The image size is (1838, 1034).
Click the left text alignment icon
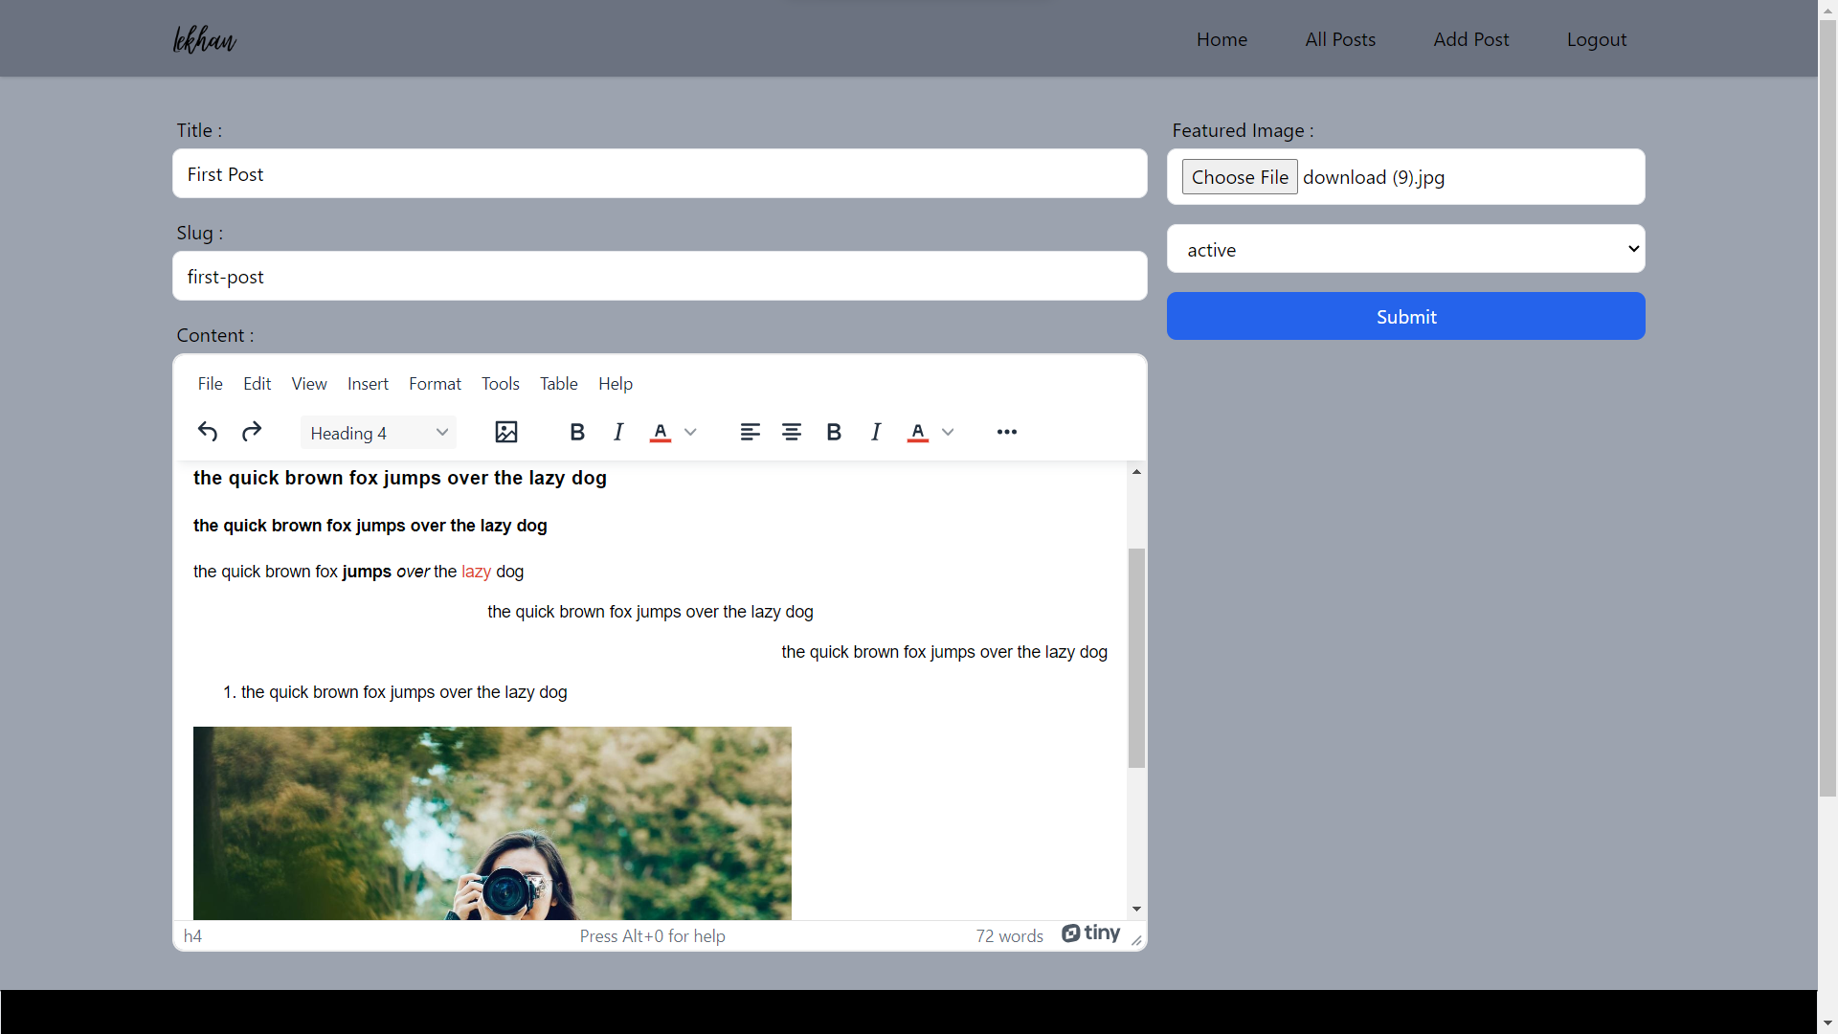click(748, 432)
